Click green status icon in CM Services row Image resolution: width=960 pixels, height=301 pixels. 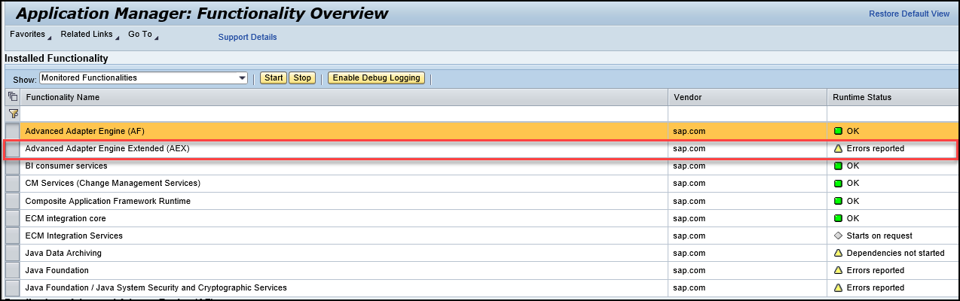click(x=838, y=183)
